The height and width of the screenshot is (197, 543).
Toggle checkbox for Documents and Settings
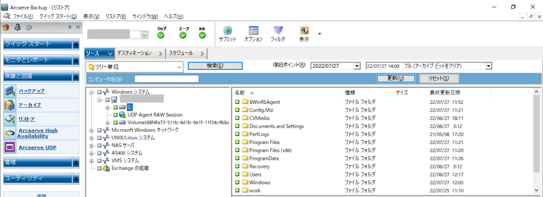click(237, 126)
